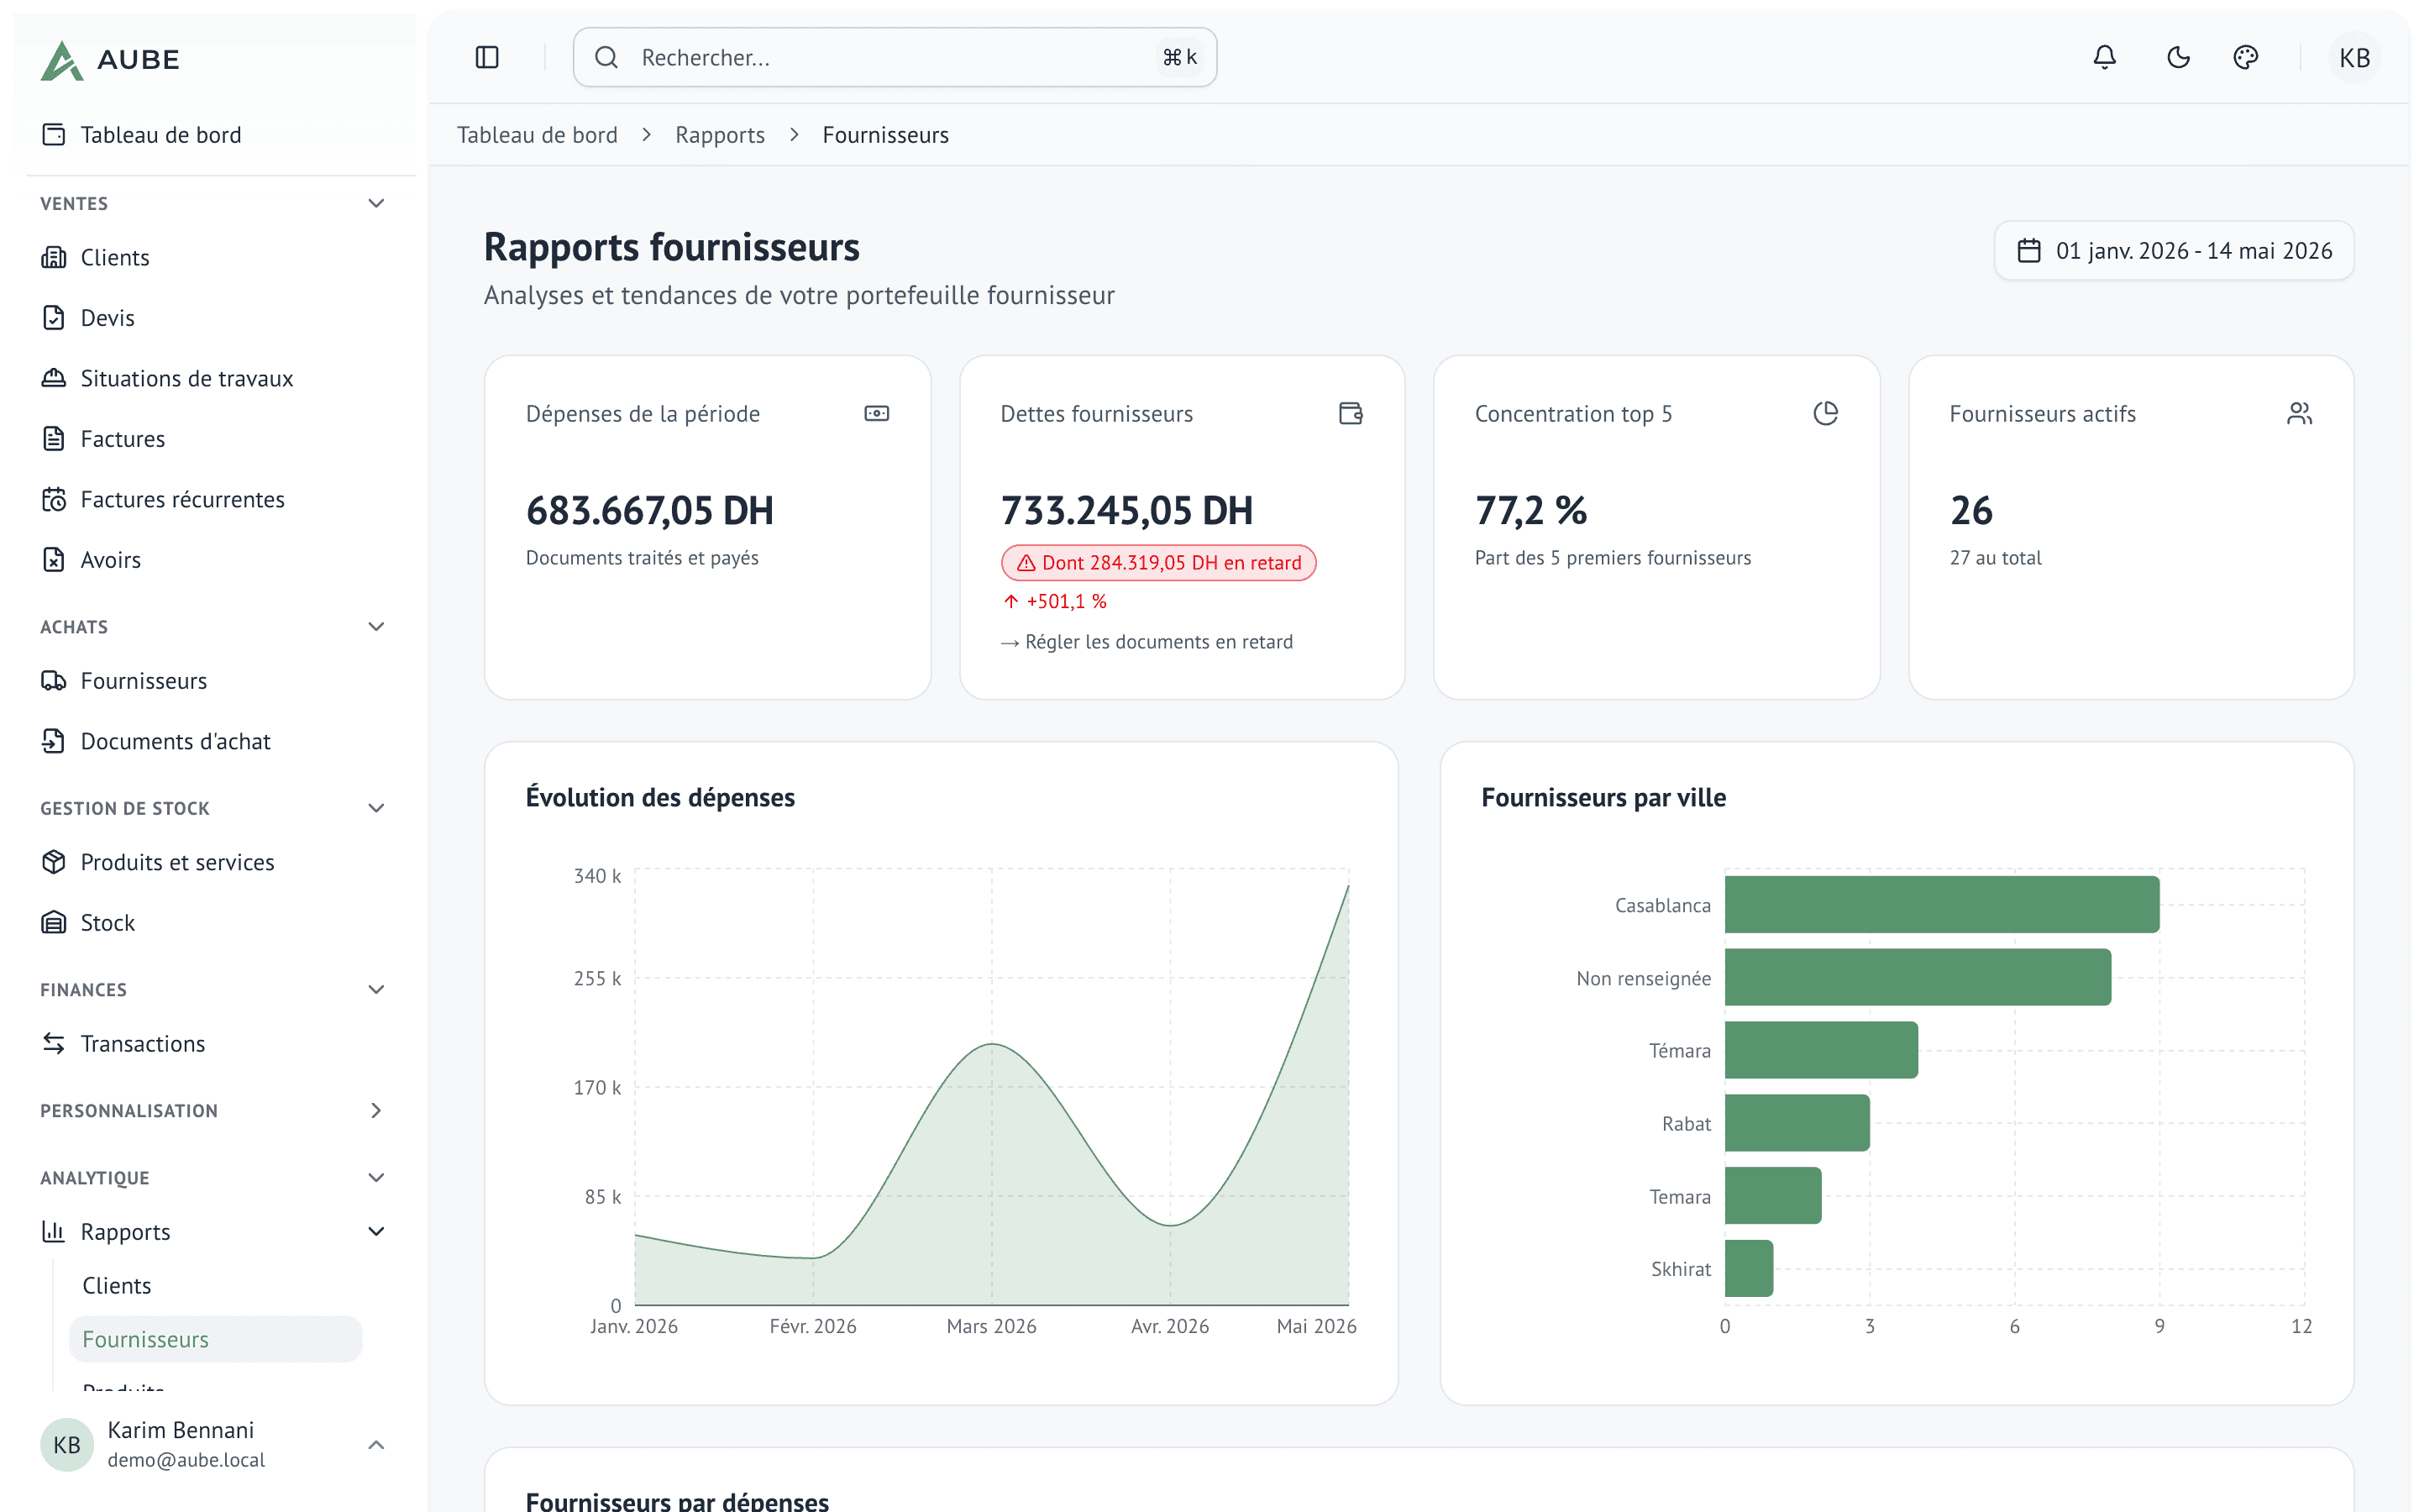
Task: Click calendar icon in date range button
Action: click(x=2028, y=250)
